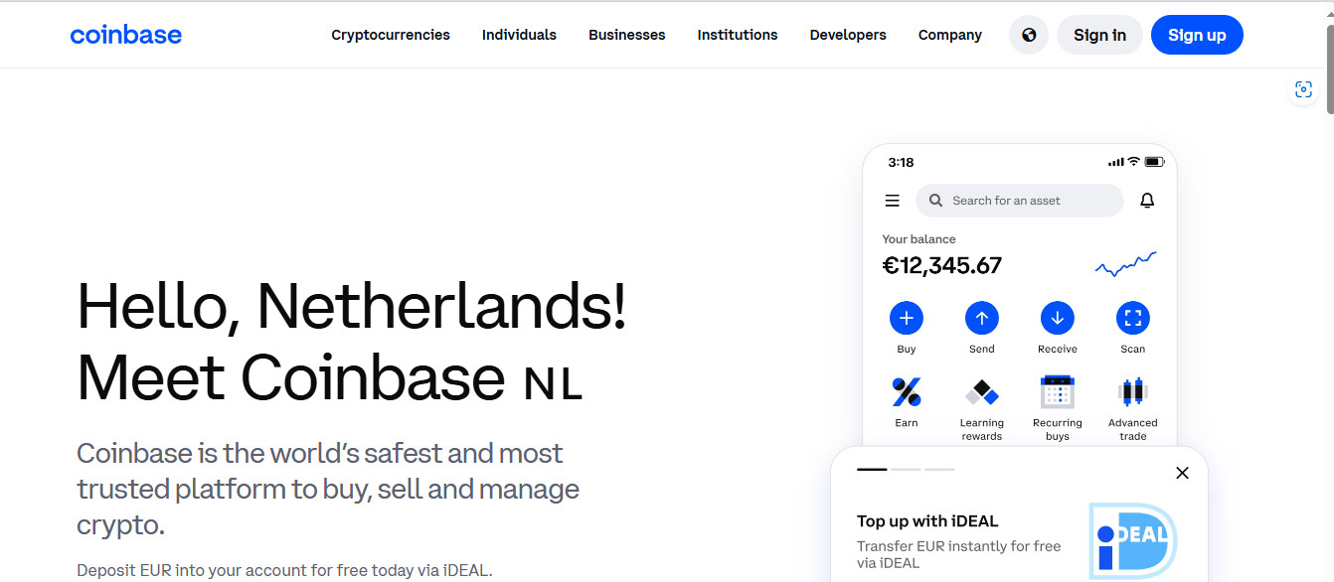Click the asset search field in the app mockup
Viewport: 1334px width, 582px height.
[1019, 200]
